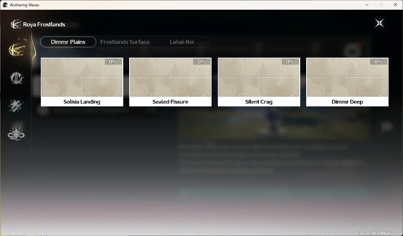Click the Silent Crag area name
403x236 pixels.
click(x=259, y=102)
